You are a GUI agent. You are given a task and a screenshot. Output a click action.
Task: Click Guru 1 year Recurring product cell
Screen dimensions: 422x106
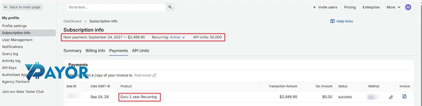click(x=138, y=97)
